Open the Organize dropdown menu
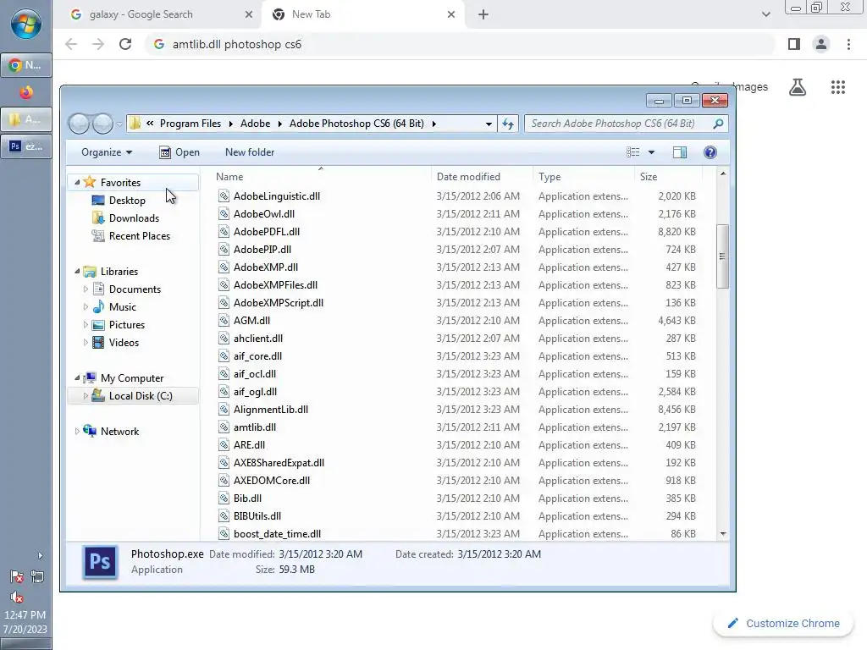 pyautogui.click(x=107, y=152)
